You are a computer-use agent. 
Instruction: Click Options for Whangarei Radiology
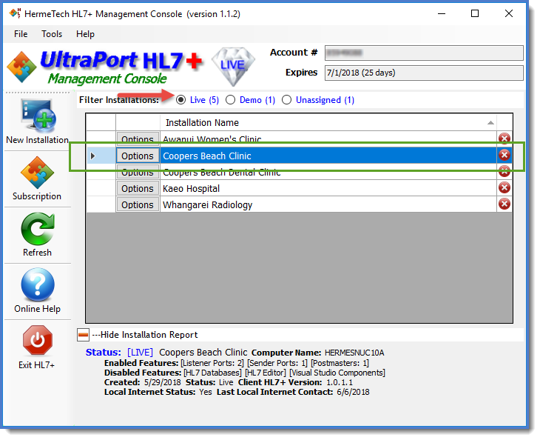[x=138, y=205]
